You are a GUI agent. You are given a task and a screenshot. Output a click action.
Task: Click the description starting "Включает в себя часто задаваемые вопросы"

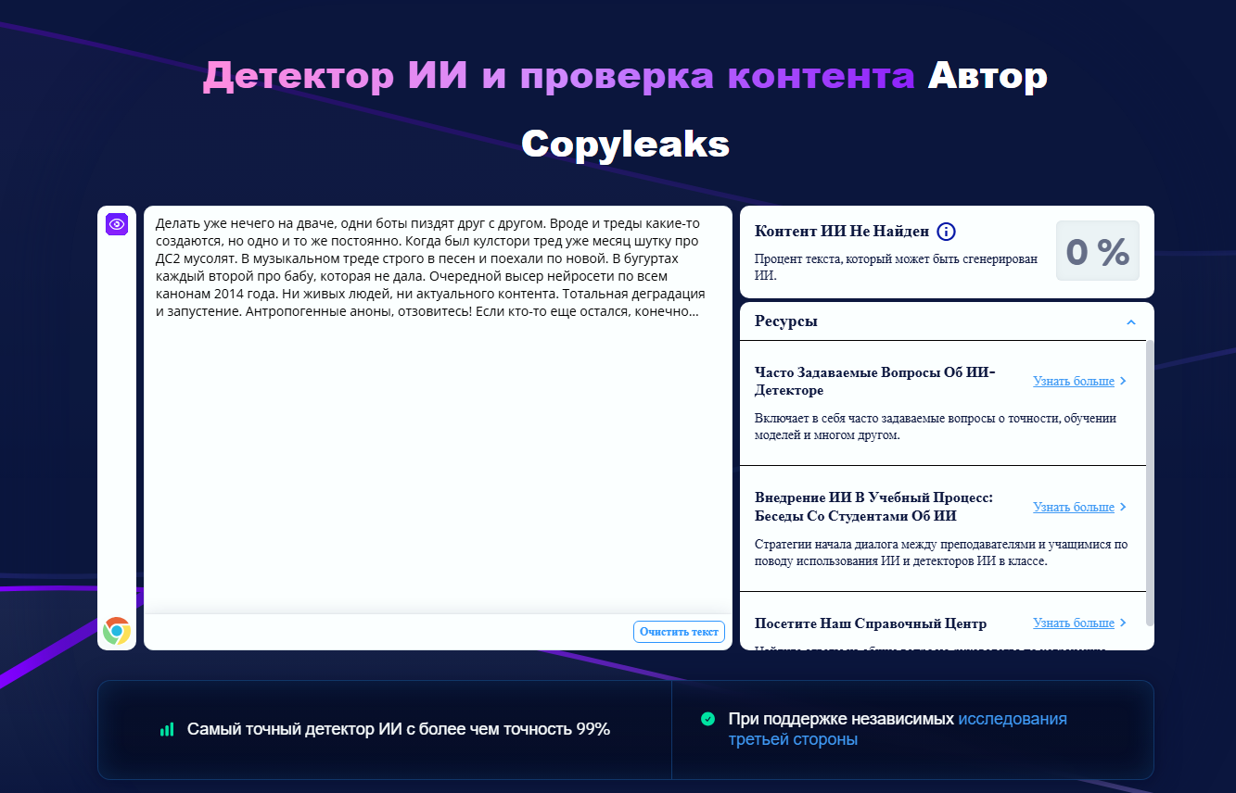coord(936,426)
